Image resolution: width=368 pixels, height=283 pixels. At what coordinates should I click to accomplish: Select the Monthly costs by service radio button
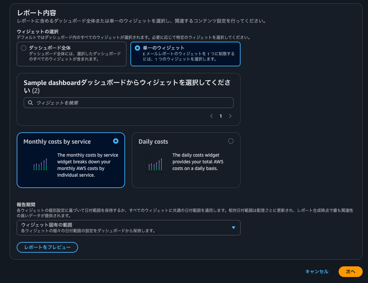(x=115, y=141)
